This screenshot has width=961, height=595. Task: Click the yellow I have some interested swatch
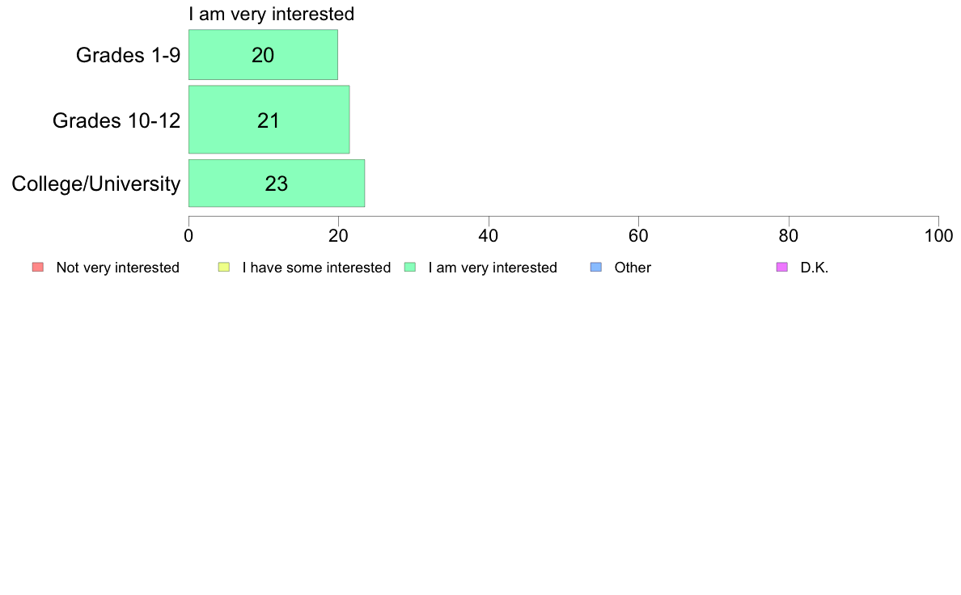[224, 267]
